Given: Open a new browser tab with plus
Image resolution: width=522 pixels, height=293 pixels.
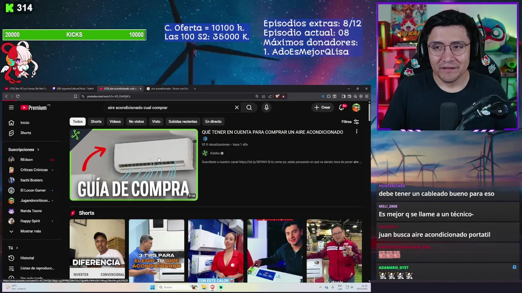Looking at the screenshot, I should click(195, 88).
